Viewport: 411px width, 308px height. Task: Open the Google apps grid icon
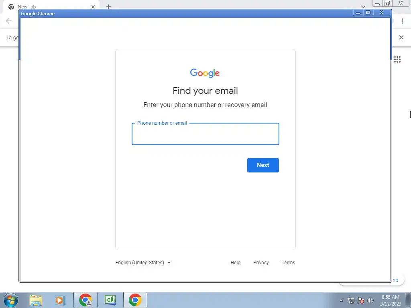(397, 59)
